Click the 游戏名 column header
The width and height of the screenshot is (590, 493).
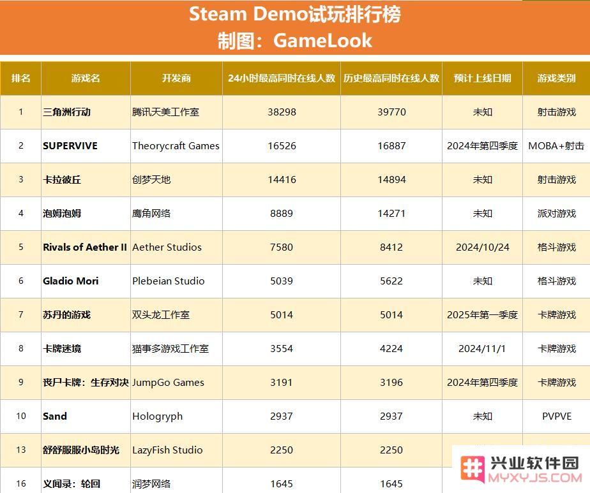tap(86, 78)
